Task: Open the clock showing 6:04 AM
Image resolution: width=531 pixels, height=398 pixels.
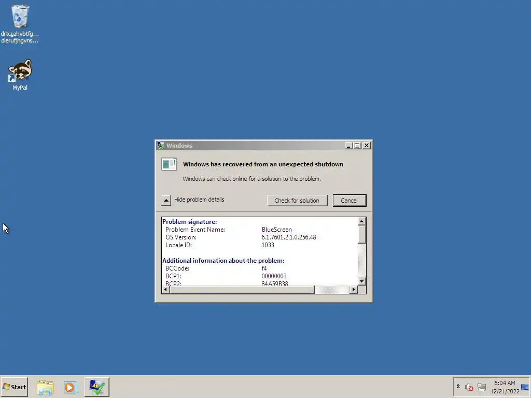Action: click(505, 387)
